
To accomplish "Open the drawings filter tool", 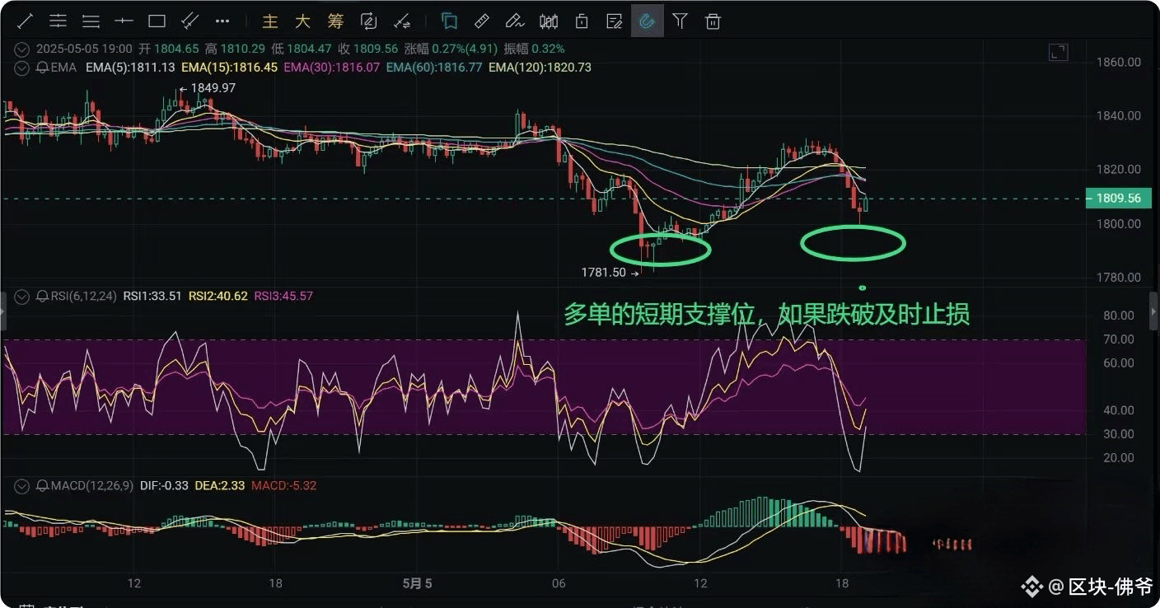I will pyautogui.click(x=680, y=21).
